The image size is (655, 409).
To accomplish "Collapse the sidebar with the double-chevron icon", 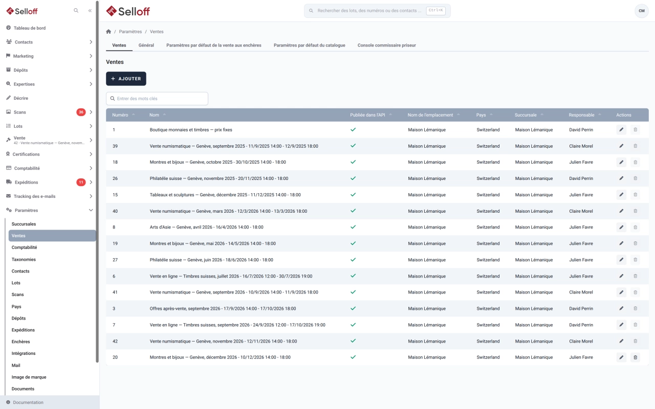I will click(90, 11).
